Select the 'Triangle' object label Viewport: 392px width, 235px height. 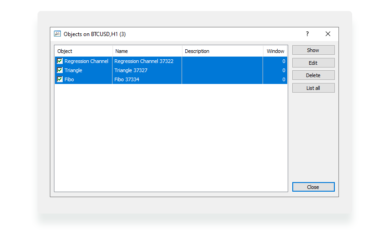coord(73,70)
